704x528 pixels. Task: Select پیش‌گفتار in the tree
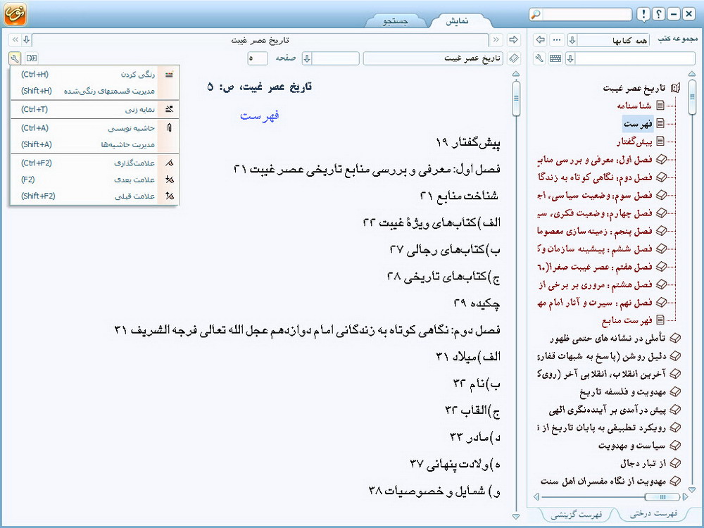click(x=634, y=142)
